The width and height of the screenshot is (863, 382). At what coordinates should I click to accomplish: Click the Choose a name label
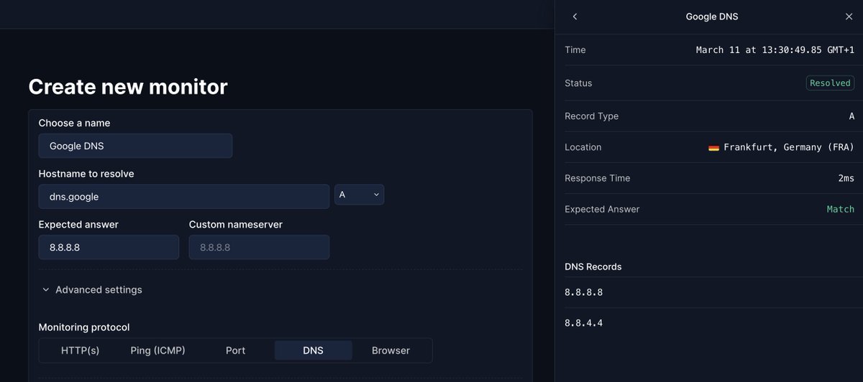click(x=74, y=123)
